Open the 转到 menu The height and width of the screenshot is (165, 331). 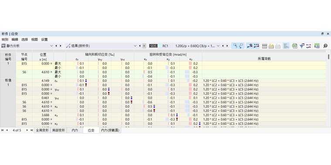pos(5,39)
